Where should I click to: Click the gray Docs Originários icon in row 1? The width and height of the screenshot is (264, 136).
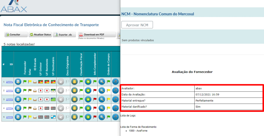click(61, 82)
